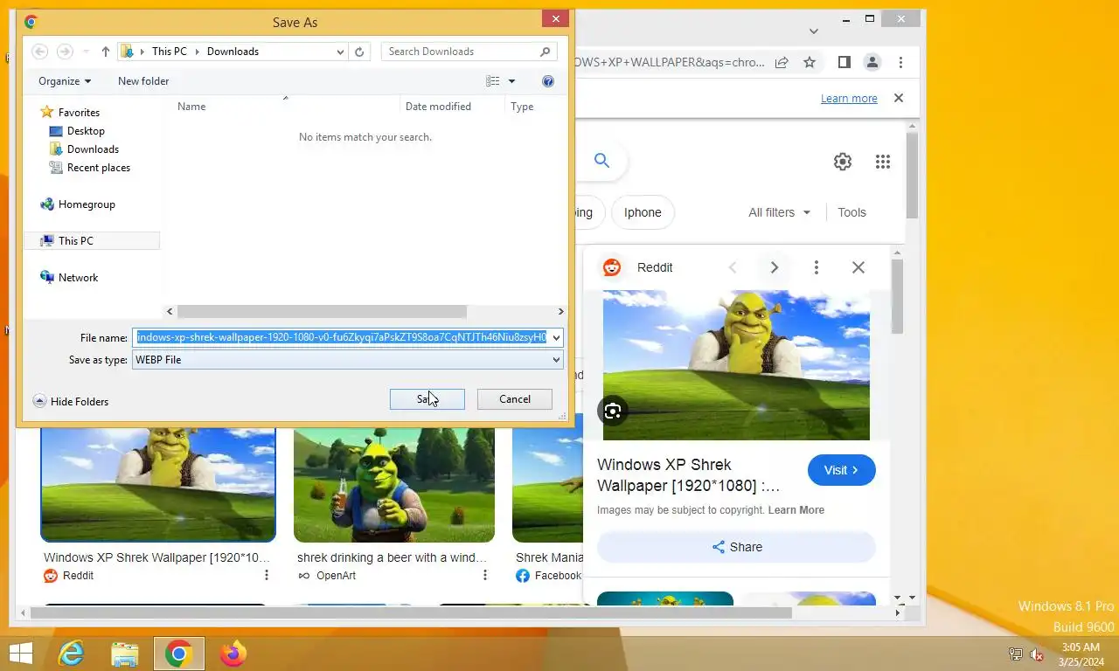The height and width of the screenshot is (671, 1119).
Task: Click the file list horizontal scrollbar
Action: (322, 312)
